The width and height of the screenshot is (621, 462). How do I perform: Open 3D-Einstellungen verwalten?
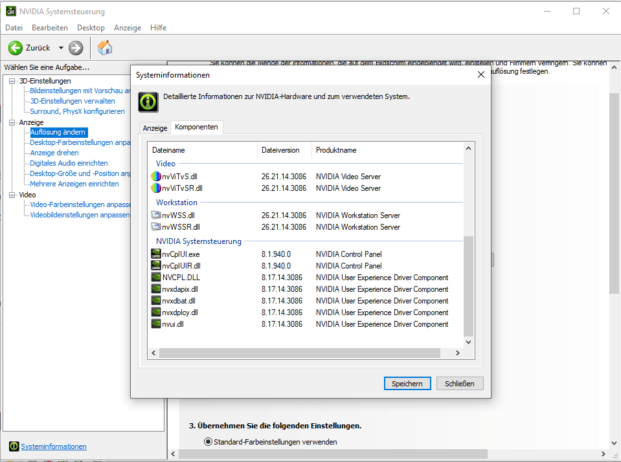(x=73, y=101)
